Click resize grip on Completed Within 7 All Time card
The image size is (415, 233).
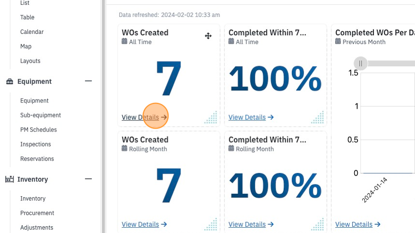[x=318, y=117]
